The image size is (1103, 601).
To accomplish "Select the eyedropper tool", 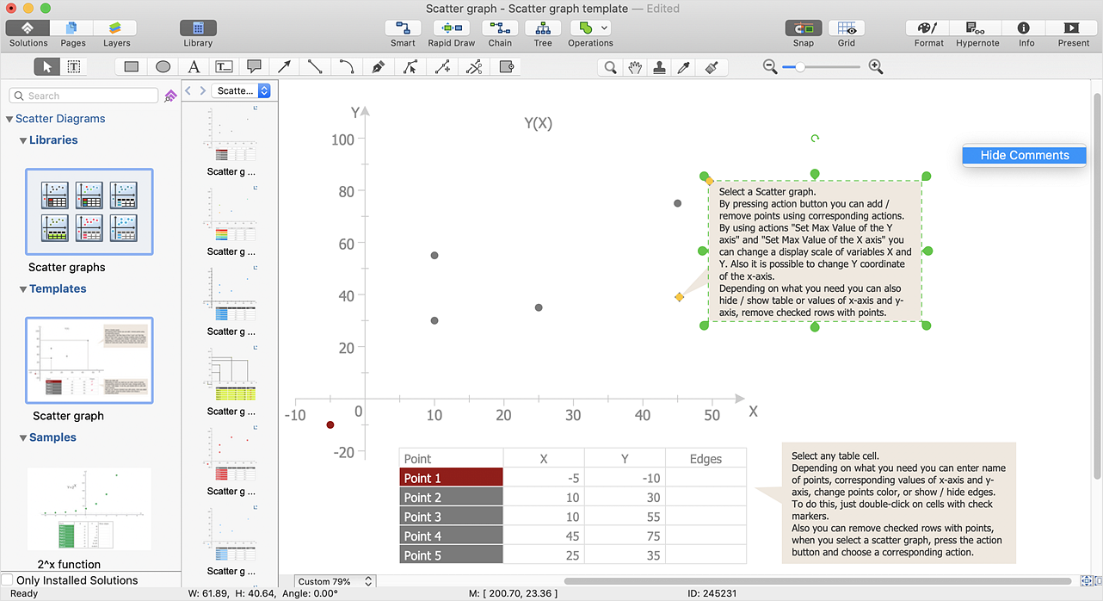I will point(685,66).
